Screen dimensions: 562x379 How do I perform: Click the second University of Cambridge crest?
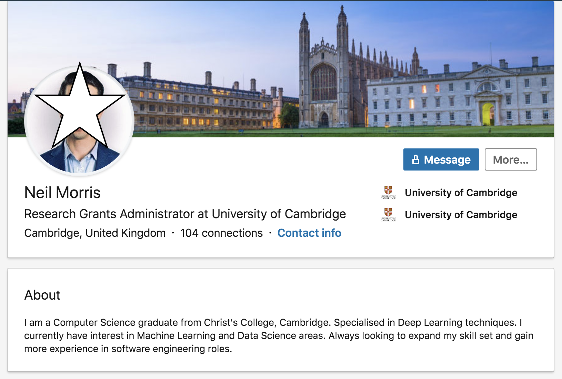pyautogui.click(x=388, y=215)
